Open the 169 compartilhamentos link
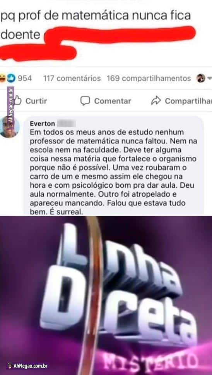This screenshot has width=212, height=375. (x=149, y=78)
